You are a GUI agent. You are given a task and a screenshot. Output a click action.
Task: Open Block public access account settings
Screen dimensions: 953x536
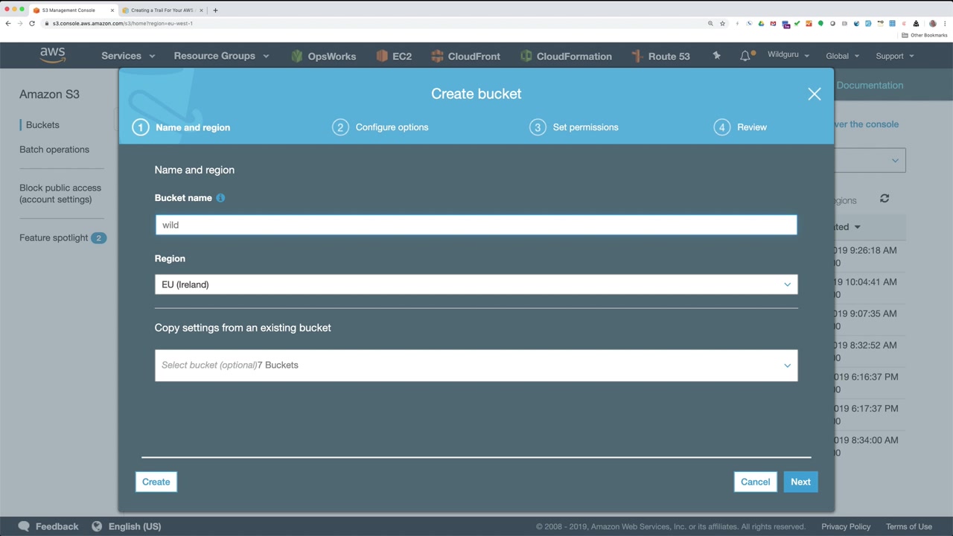pyautogui.click(x=60, y=194)
